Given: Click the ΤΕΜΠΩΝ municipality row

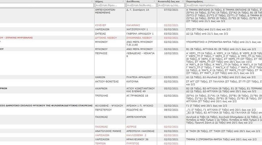Looking at the screenshot, I should tap(100, 143).
